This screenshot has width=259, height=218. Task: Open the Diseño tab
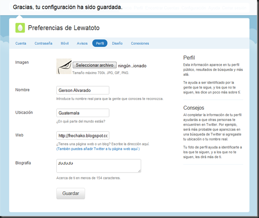tap(117, 44)
